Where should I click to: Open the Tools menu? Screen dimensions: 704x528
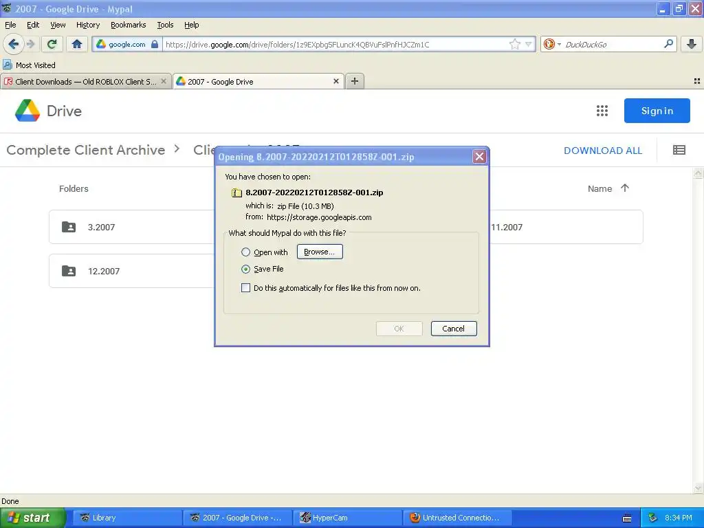click(165, 25)
